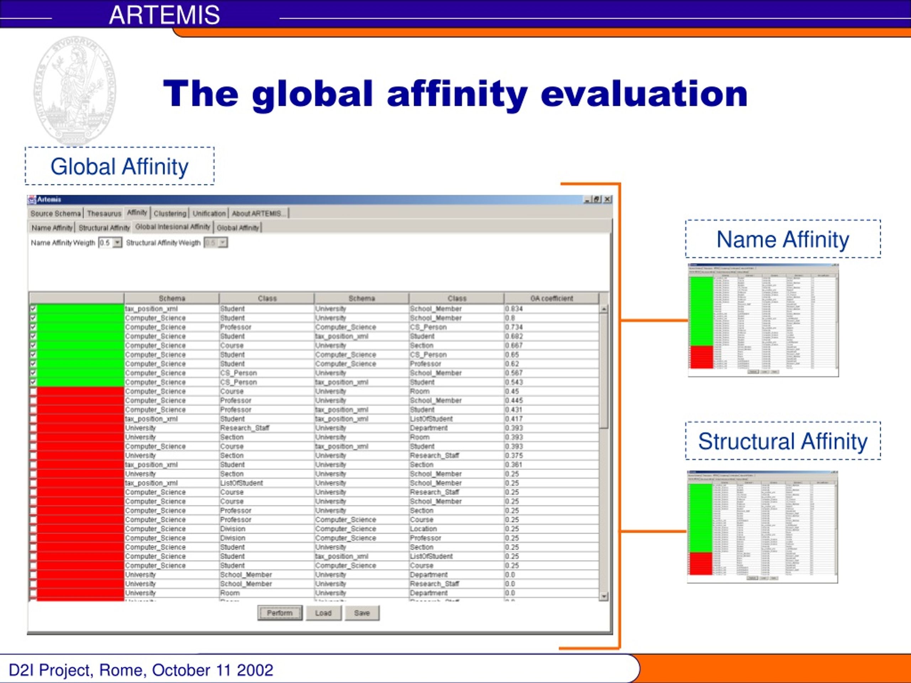Check the red row with coefficient 0.445
911x683 pixels.
coord(33,401)
